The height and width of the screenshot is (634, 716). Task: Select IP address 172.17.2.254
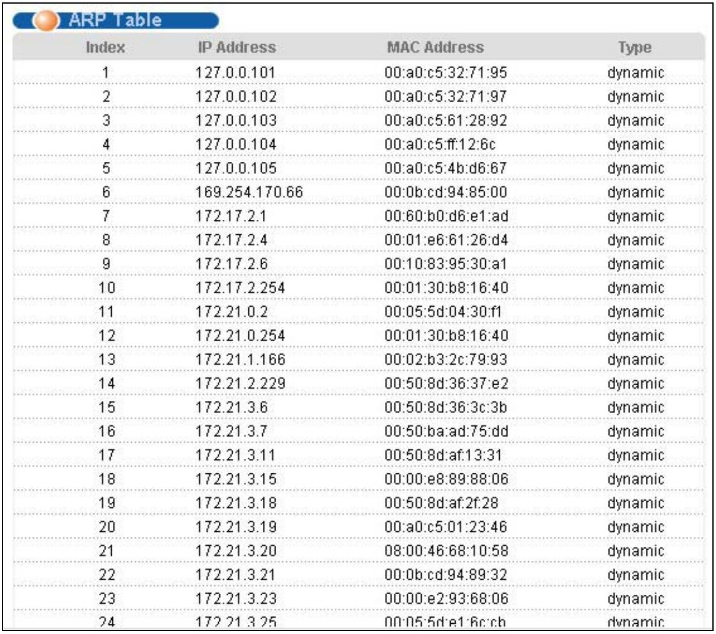coord(240,287)
